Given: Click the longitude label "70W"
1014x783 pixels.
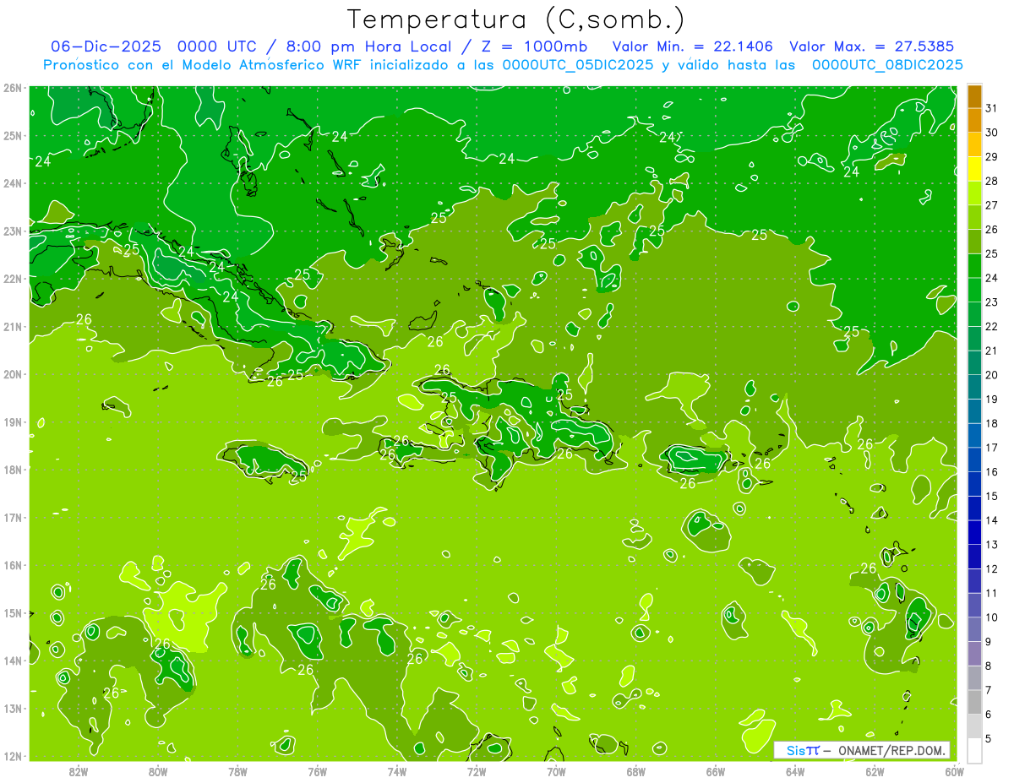Looking at the screenshot, I should [556, 772].
